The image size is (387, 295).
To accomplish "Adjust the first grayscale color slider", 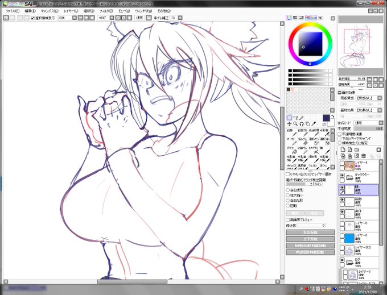I will pyautogui.click(x=311, y=71).
